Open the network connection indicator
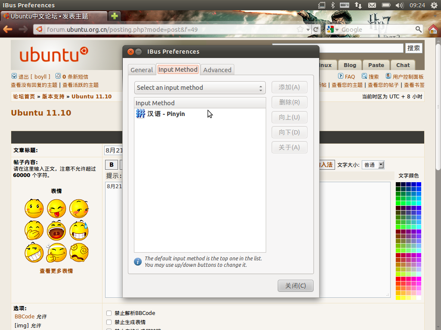The width and height of the screenshot is (441, 330). (358, 5)
